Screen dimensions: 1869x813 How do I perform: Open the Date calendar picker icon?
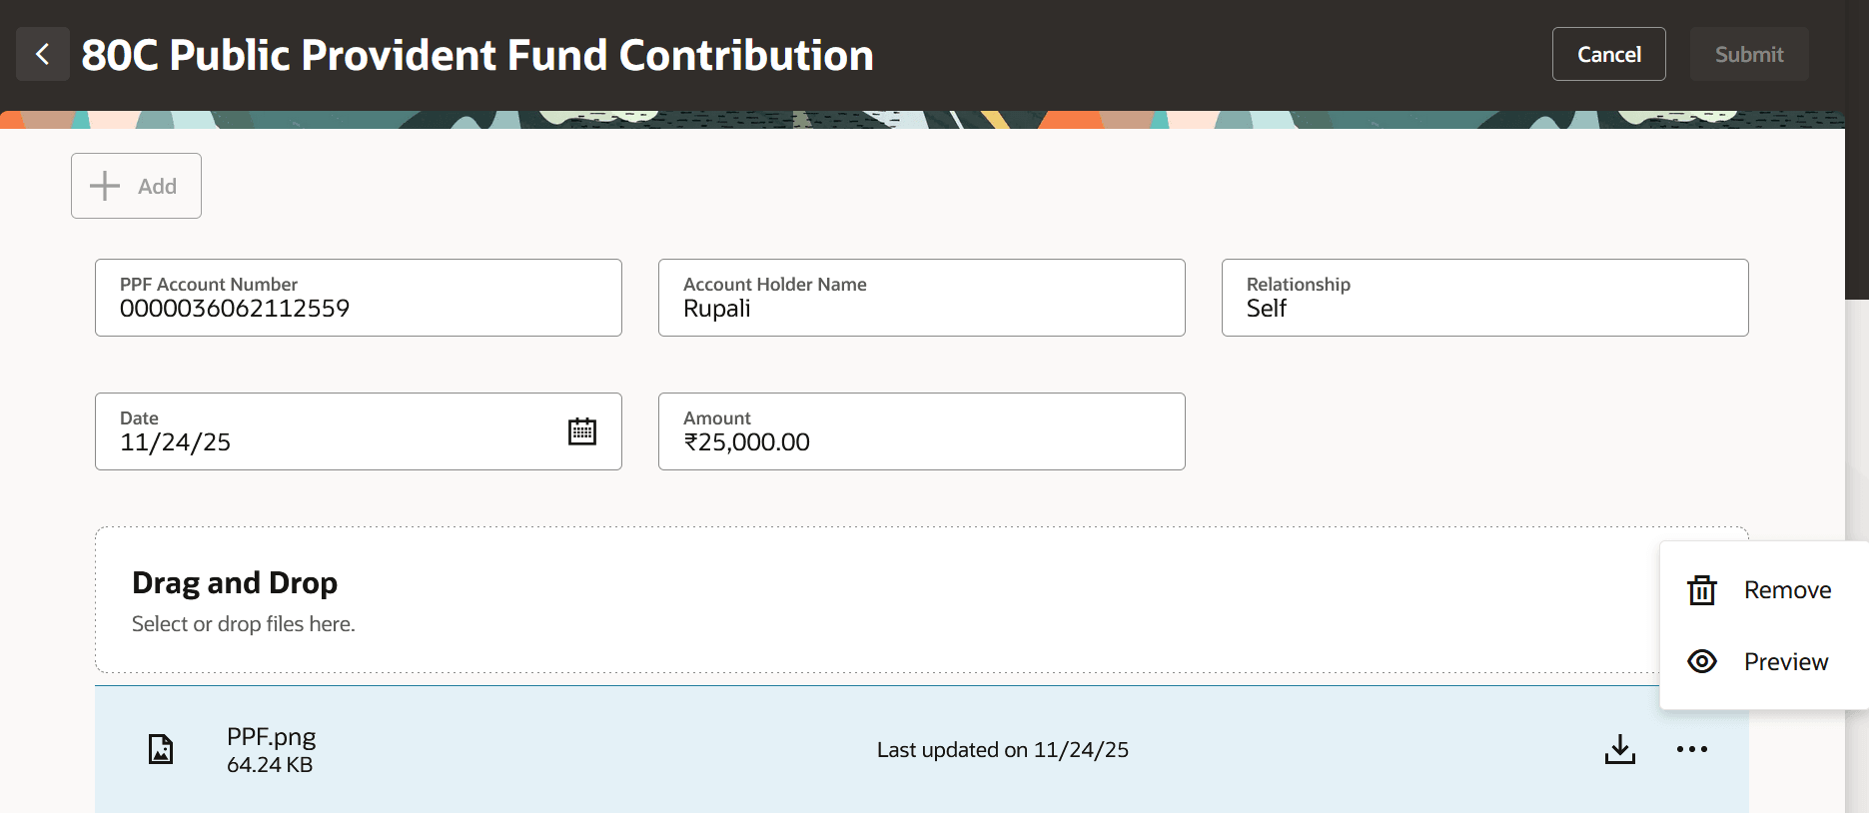point(581,431)
